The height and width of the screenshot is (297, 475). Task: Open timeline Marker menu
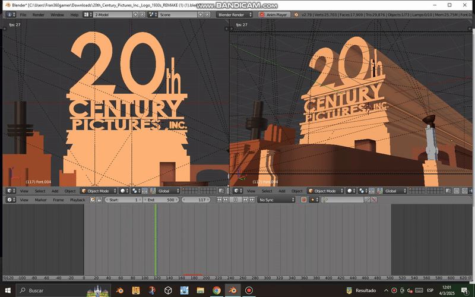(x=40, y=200)
